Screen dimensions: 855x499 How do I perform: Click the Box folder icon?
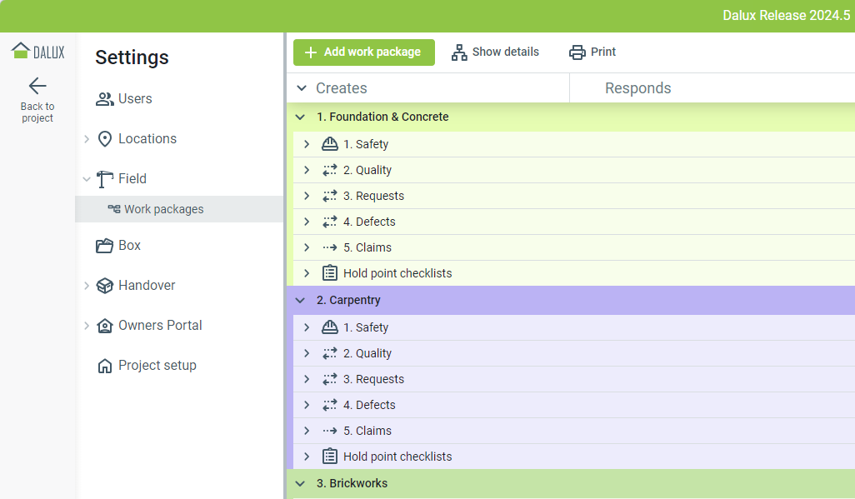(x=105, y=246)
